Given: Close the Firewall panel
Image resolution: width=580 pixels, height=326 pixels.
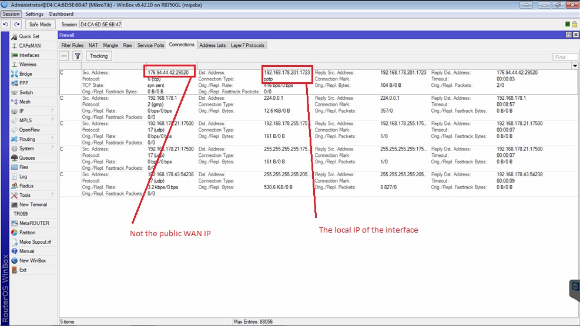Looking at the screenshot, I should 575,35.
